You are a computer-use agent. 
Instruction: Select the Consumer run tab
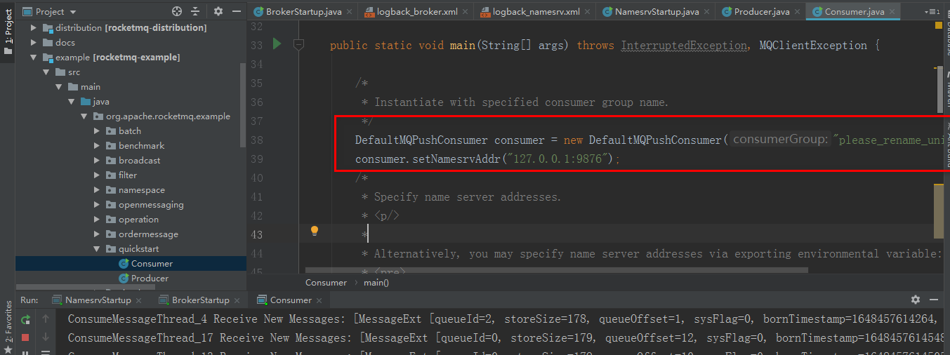pos(290,300)
